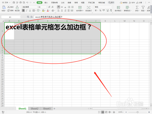Click the yellow fill color bucket
This screenshot has width=152, height=114.
click(43, 10)
